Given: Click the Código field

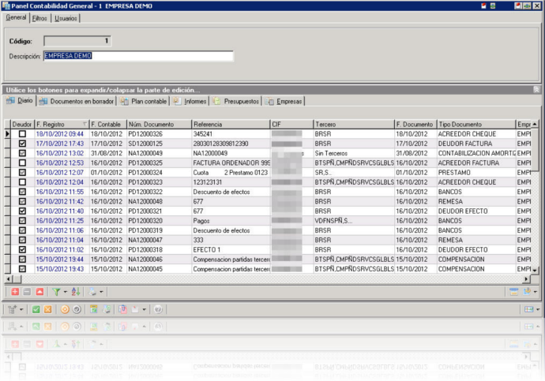Looking at the screenshot, I should coord(77,41).
